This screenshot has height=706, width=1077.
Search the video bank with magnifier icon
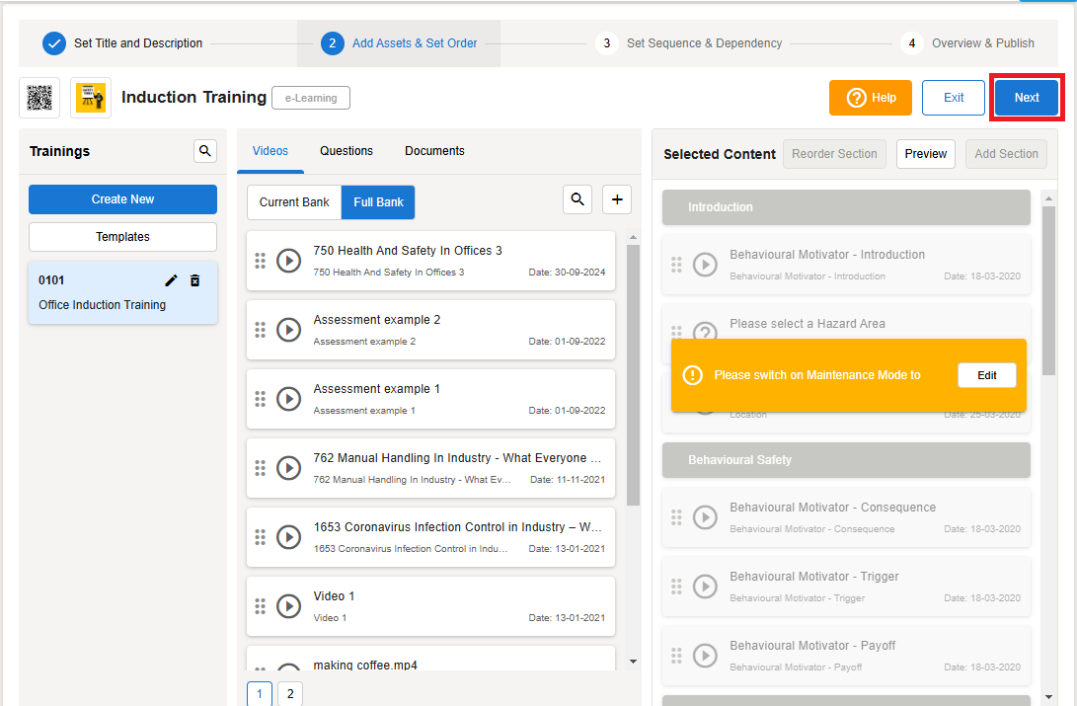(x=577, y=199)
